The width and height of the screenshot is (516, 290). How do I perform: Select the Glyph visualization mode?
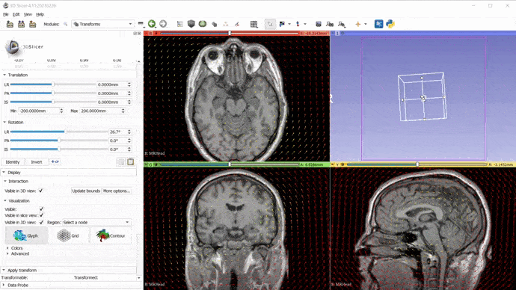pyautogui.click(x=26, y=235)
